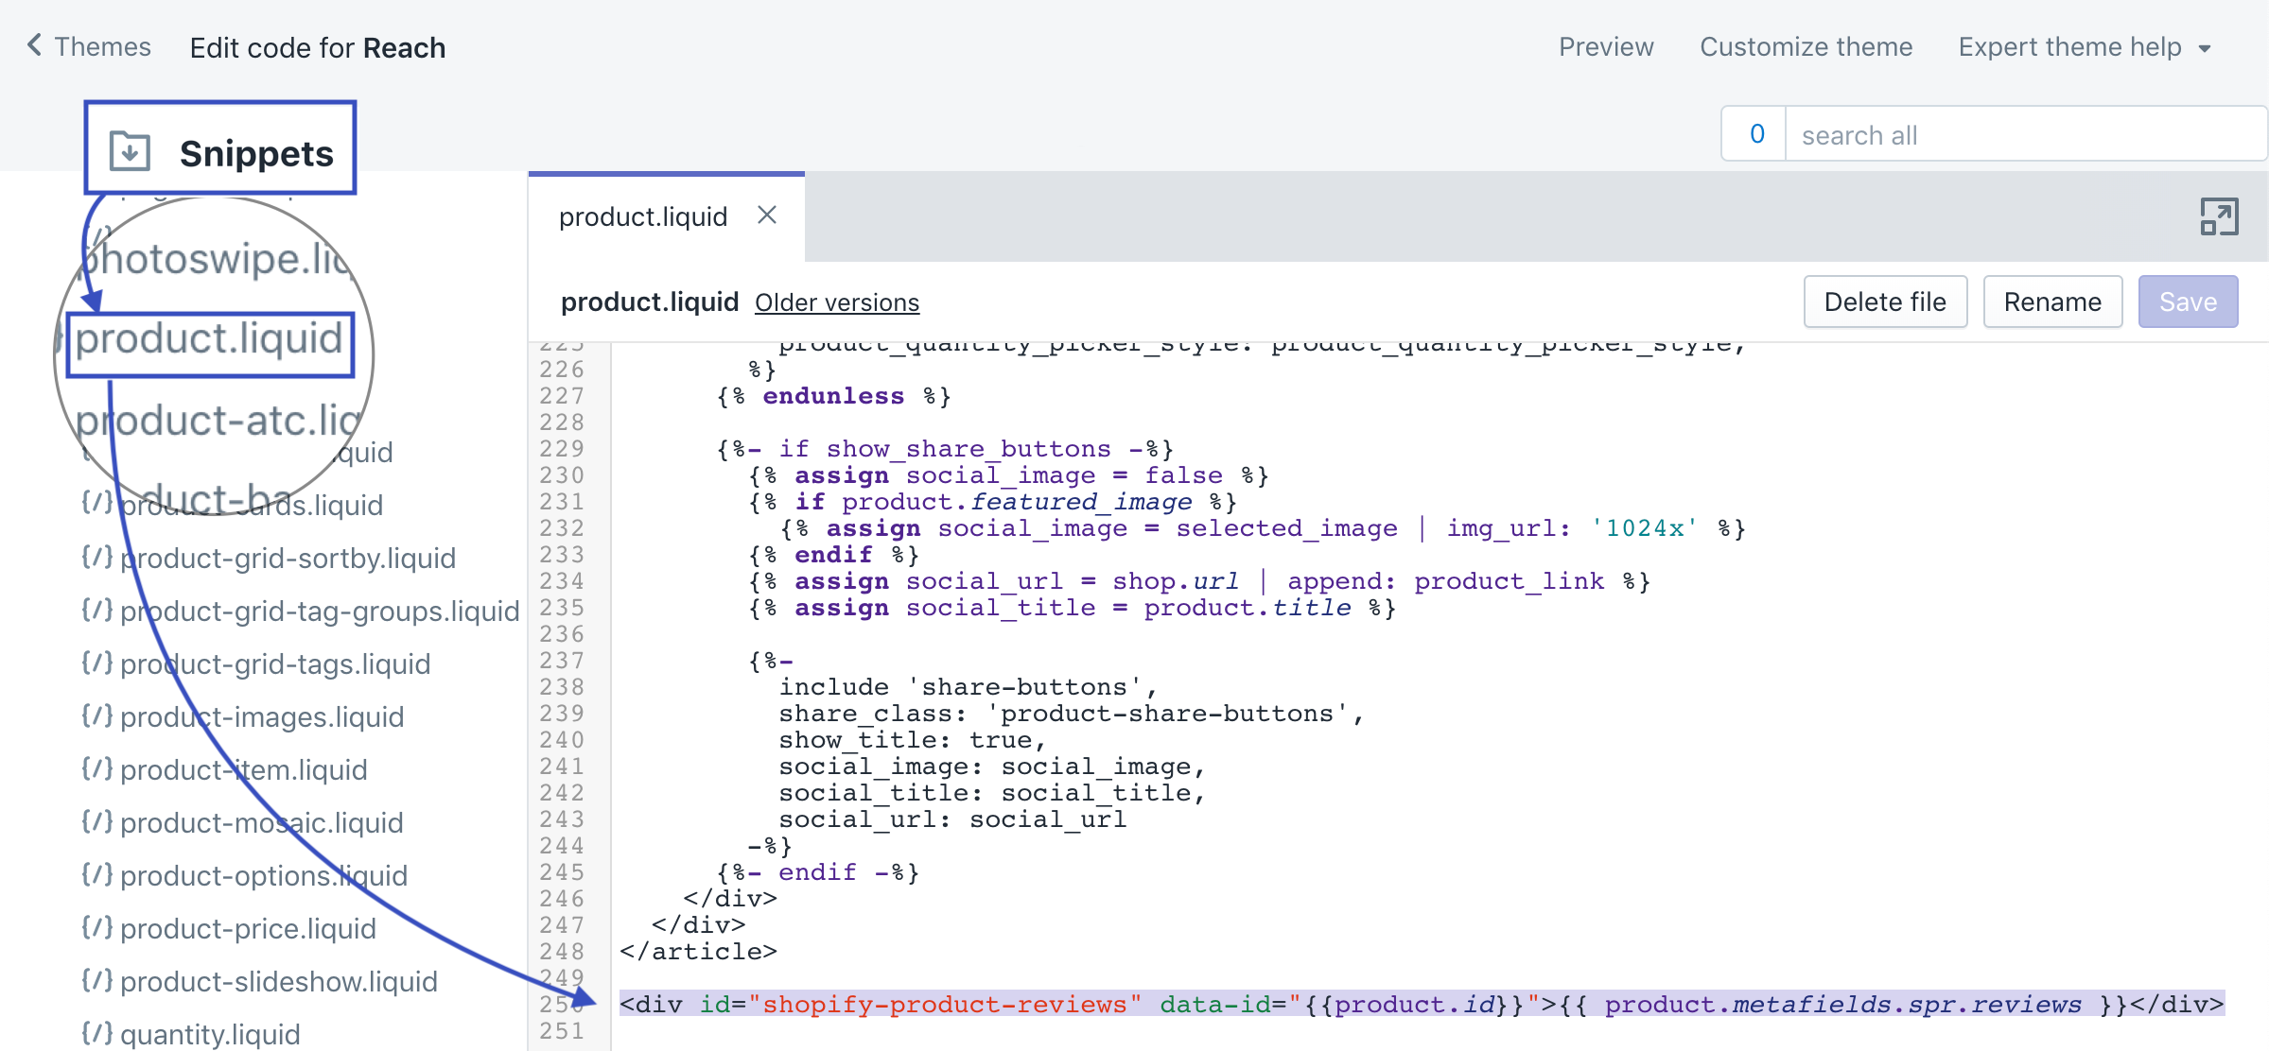Click file icon beside product-options.liquid
The image size is (2269, 1051).
(97, 874)
